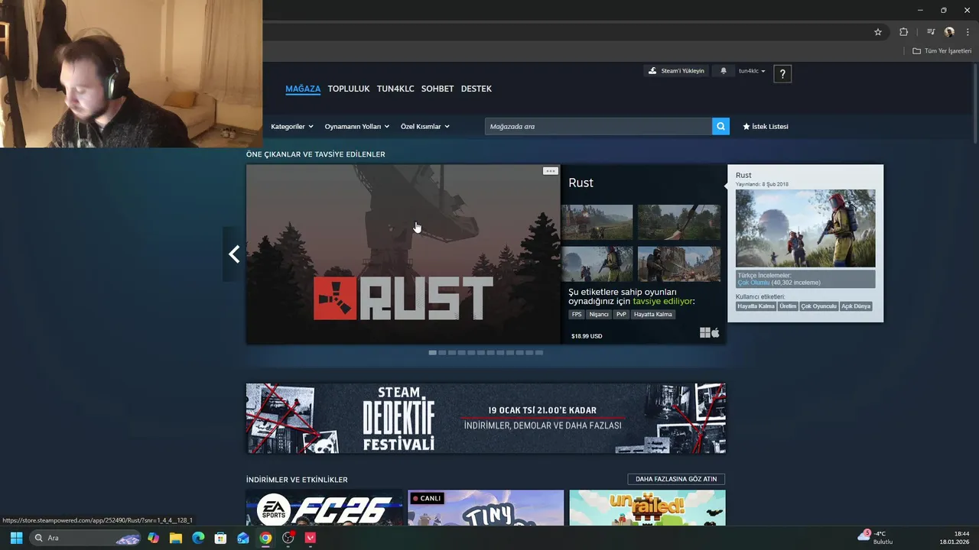Open Chrome extensions puzzle icon

(903, 32)
